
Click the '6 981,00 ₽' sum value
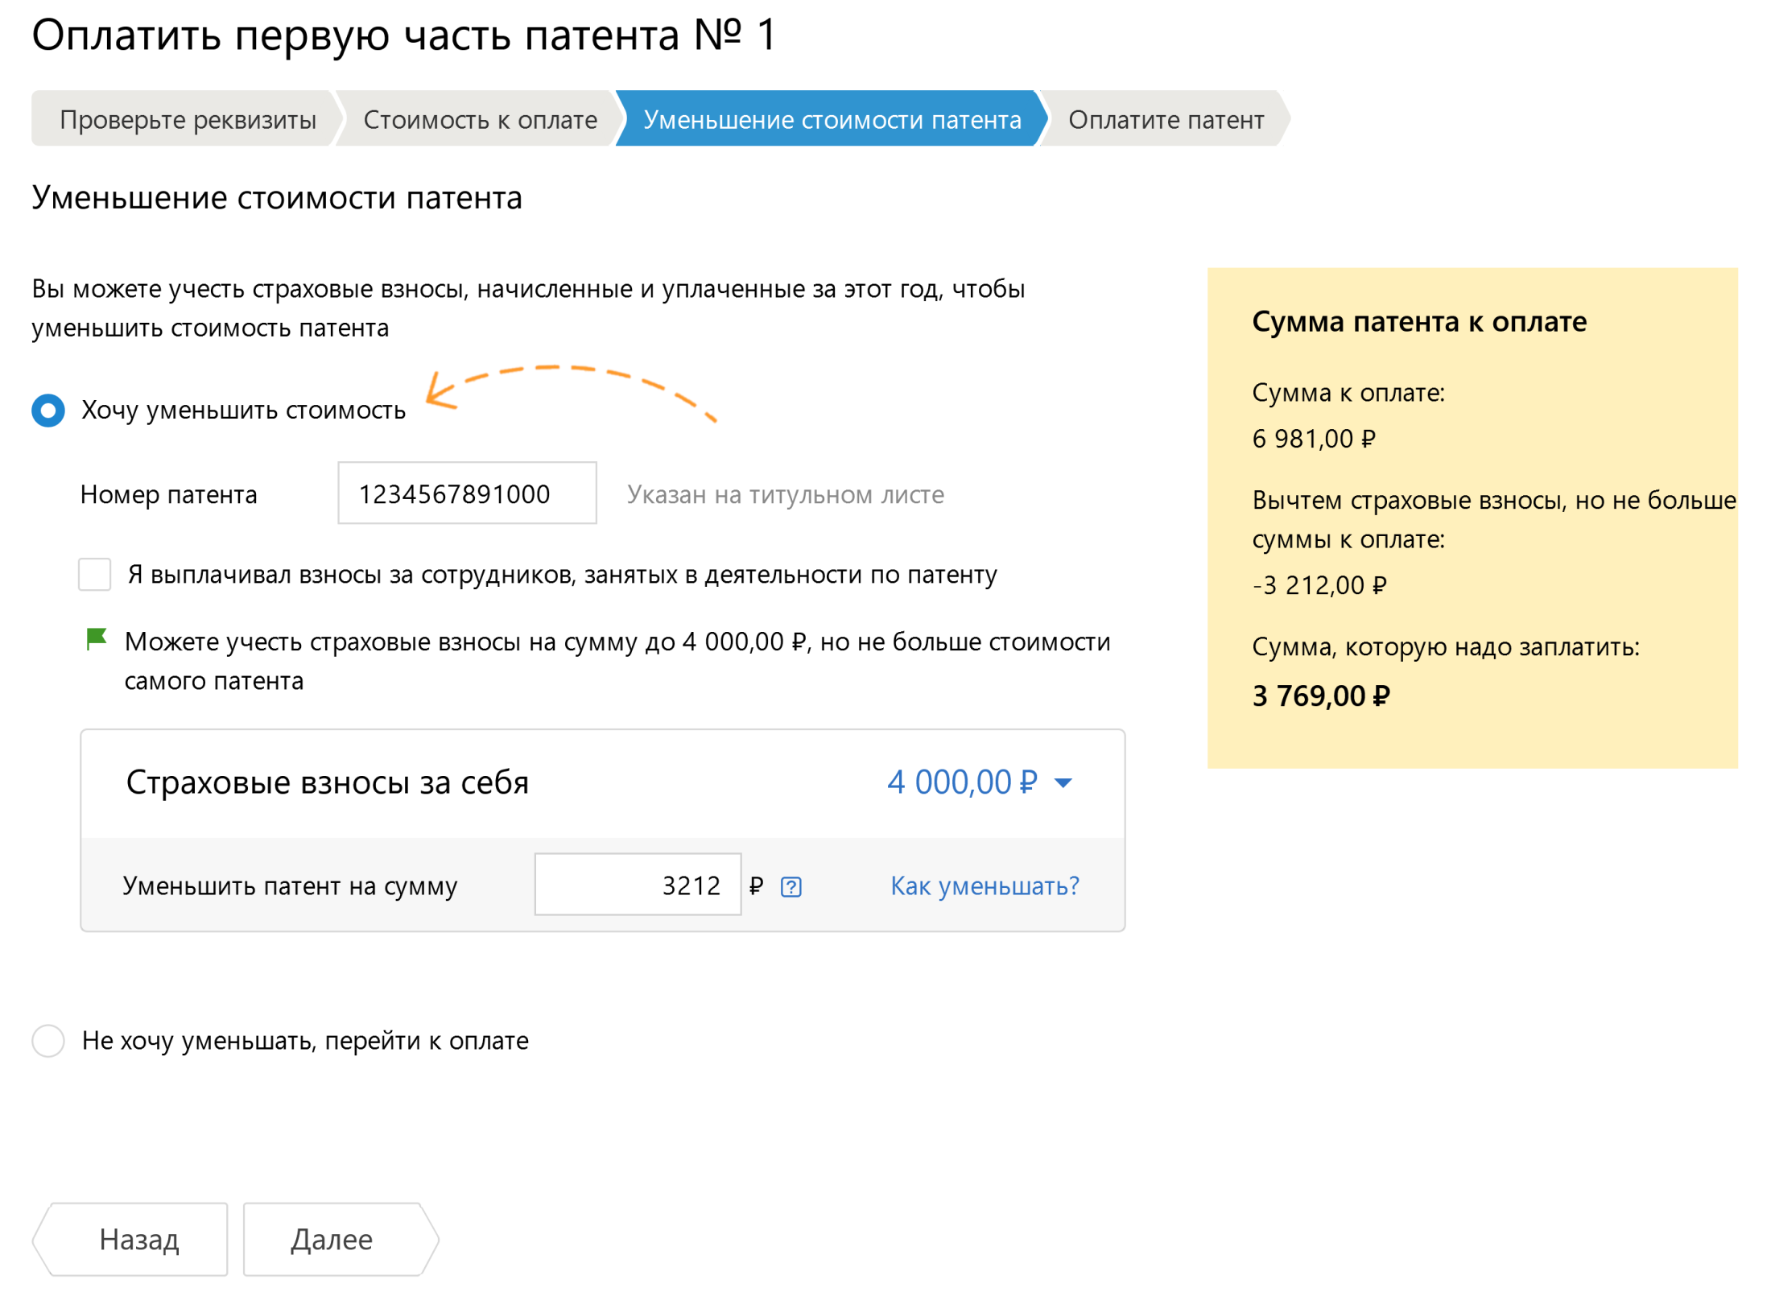pyautogui.click(x=1313, y=438)
